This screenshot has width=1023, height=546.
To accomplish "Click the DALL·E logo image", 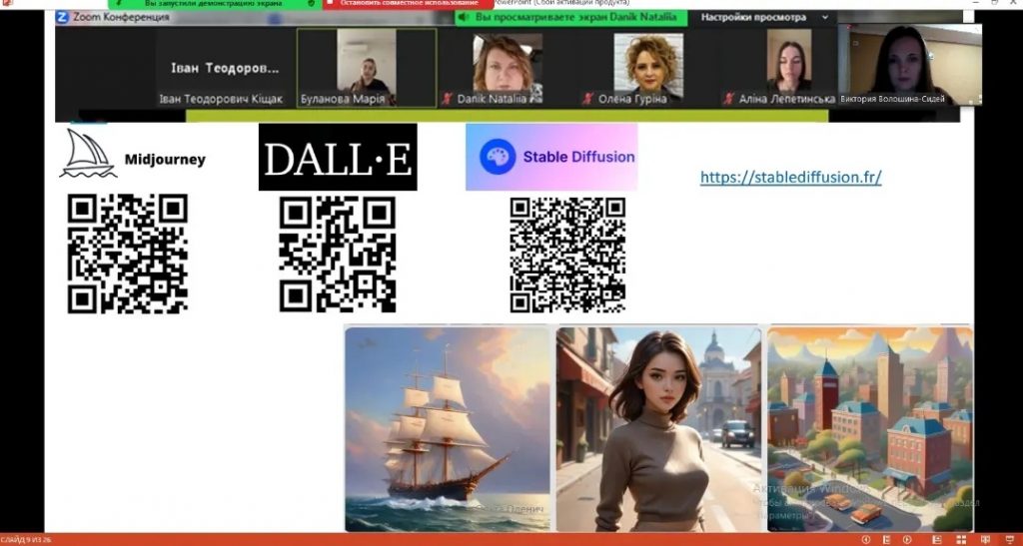I will (338, 157).
